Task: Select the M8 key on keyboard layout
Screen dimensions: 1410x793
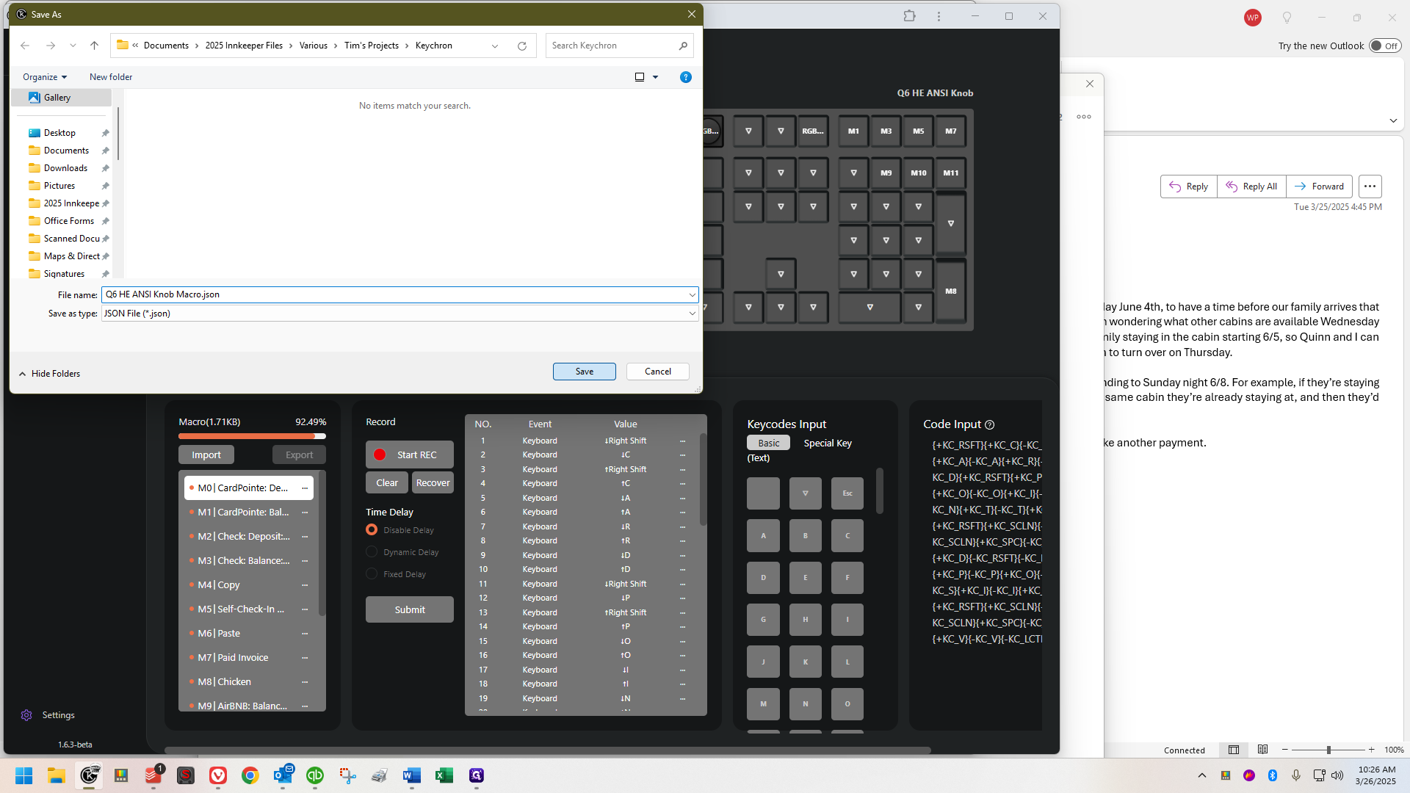Action: click(951, 292)
